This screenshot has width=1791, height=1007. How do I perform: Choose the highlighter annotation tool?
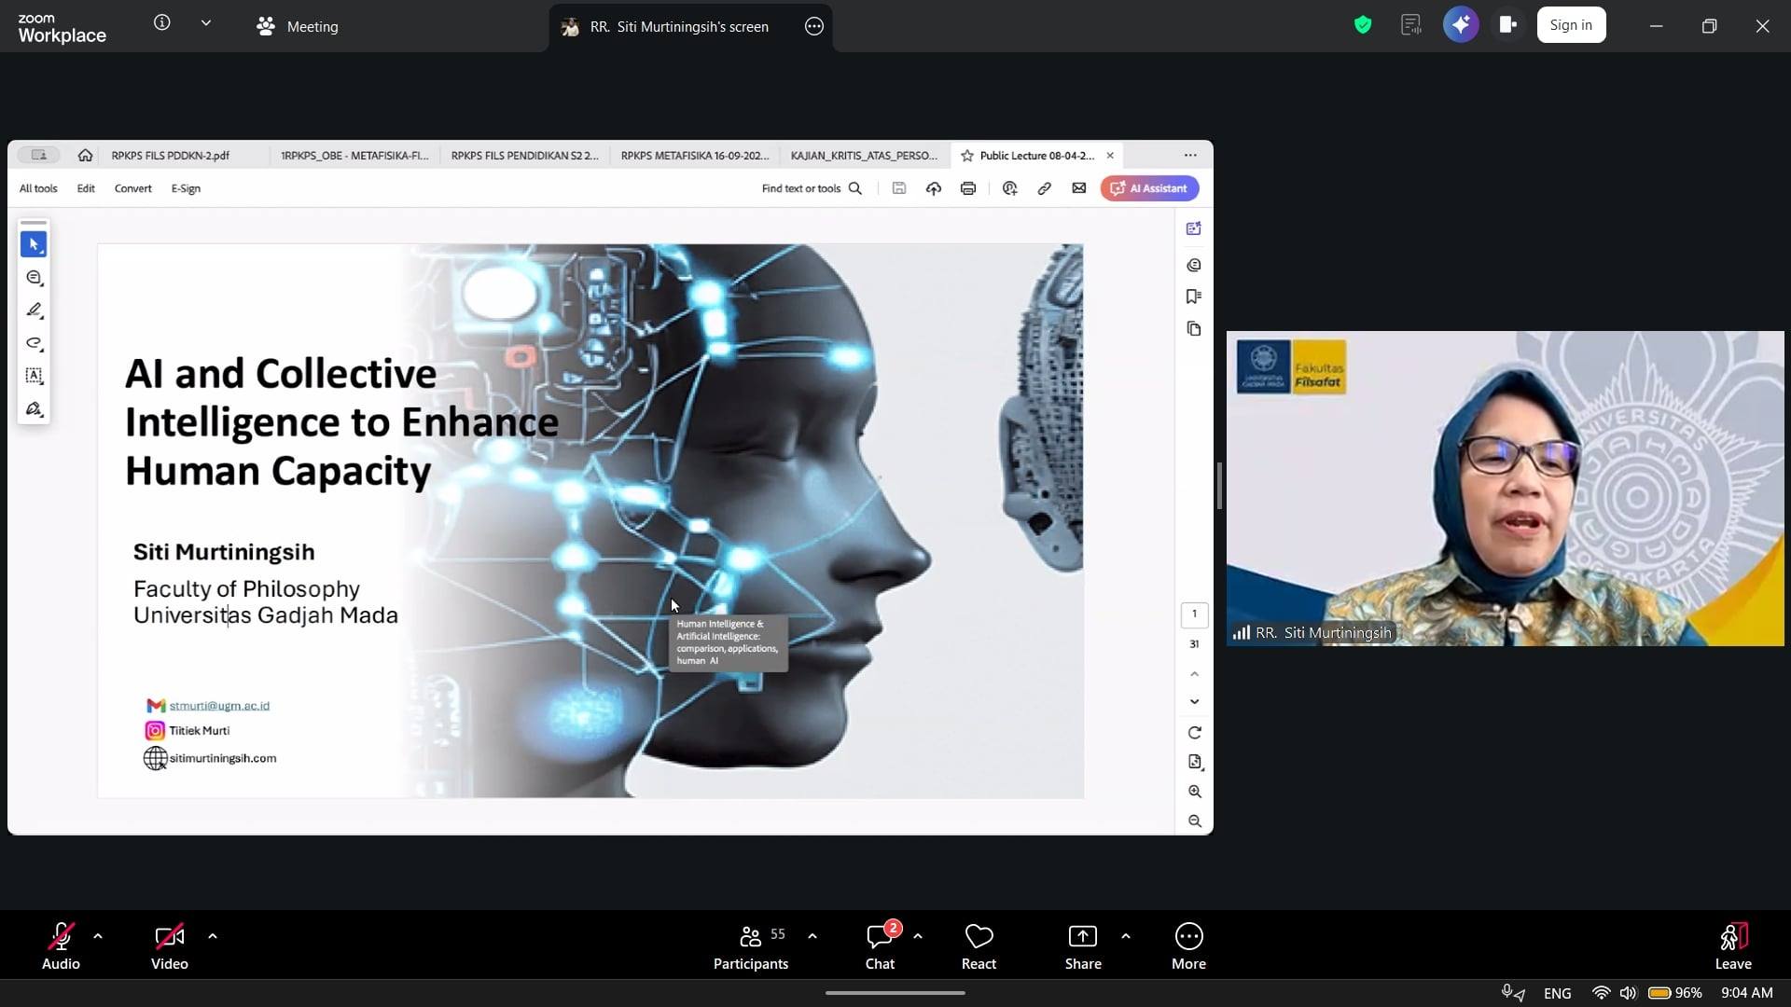(x=34, y=310)
